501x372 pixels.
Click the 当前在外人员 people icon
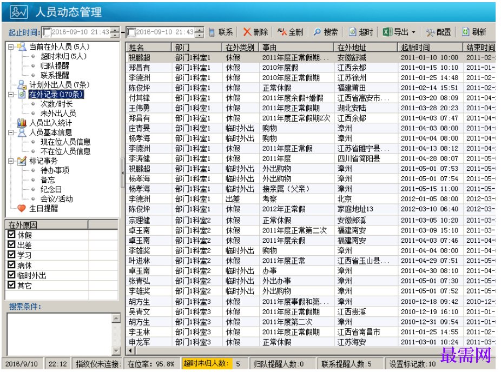pyautogui.click(x=22, y=46)
